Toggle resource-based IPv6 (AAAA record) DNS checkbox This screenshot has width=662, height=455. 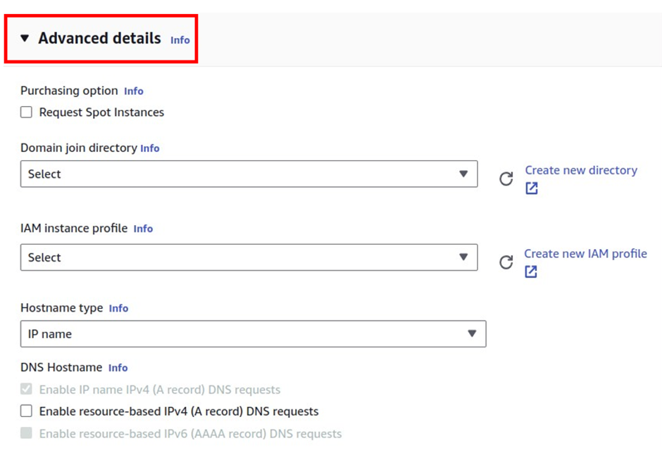coord(26,432)
